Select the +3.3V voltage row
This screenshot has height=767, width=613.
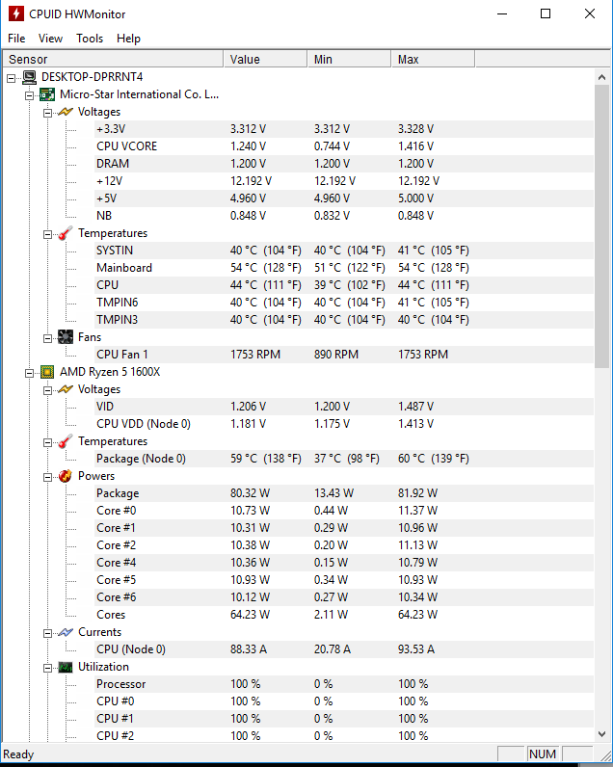pos(344,129)
